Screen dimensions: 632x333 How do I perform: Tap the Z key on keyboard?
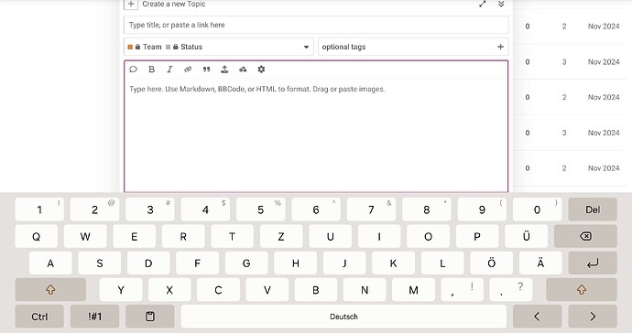(x=281, y=236)
